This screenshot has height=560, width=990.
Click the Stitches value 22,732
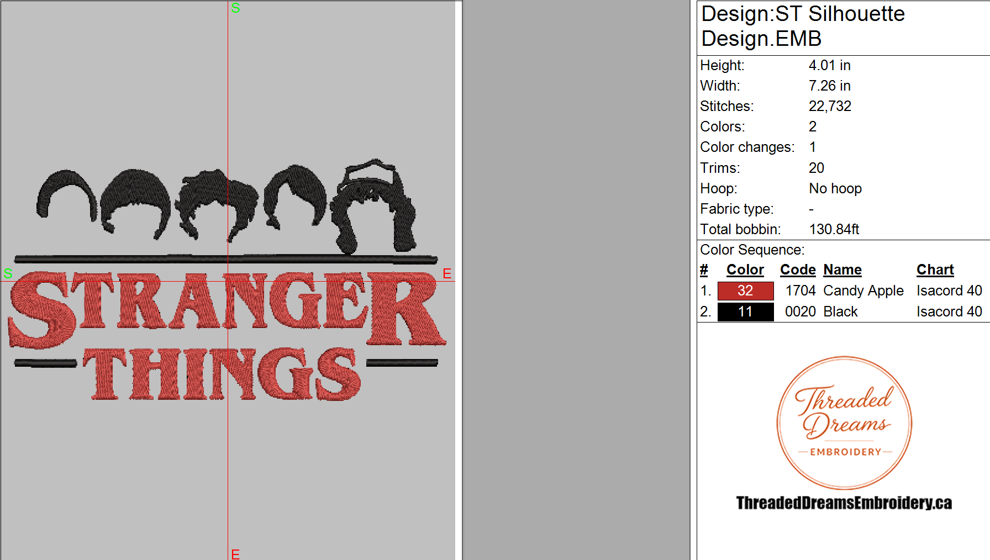(x=830, y=106)
